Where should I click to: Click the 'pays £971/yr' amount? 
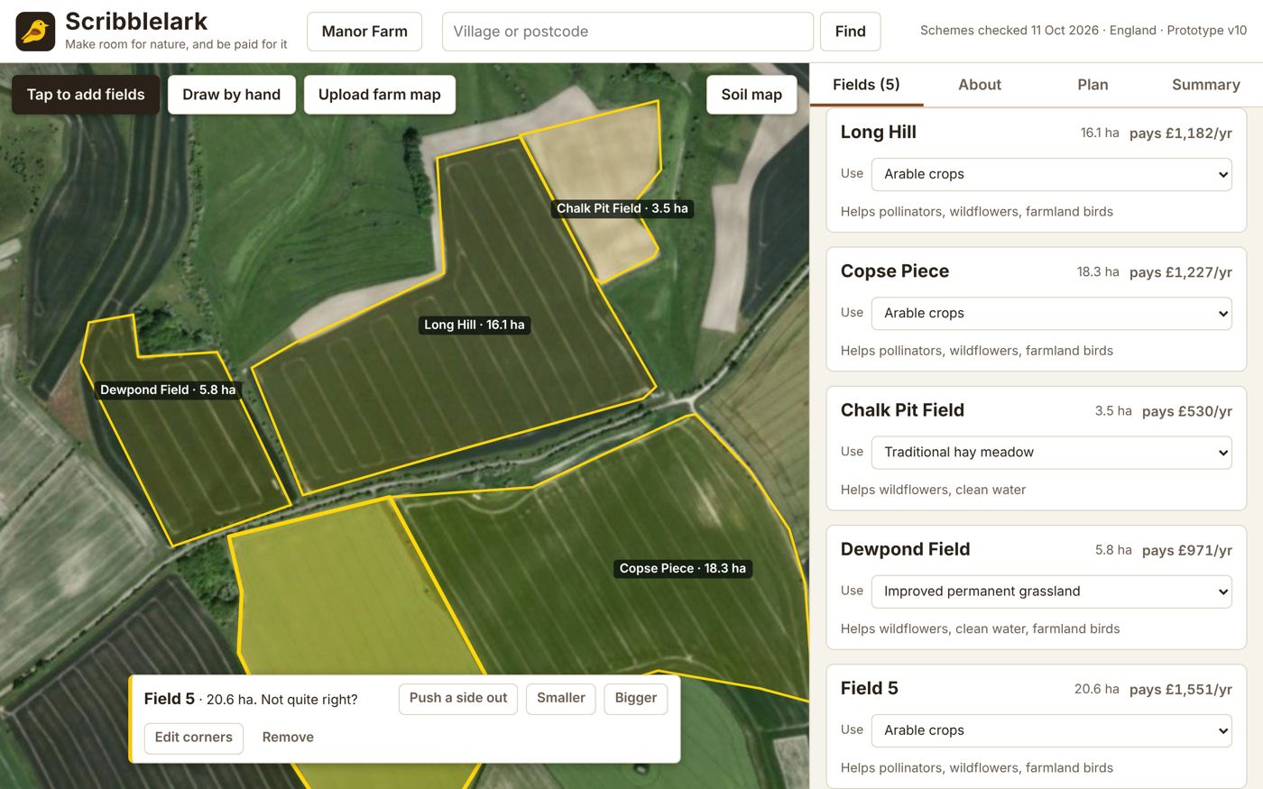click(1187, 550)
